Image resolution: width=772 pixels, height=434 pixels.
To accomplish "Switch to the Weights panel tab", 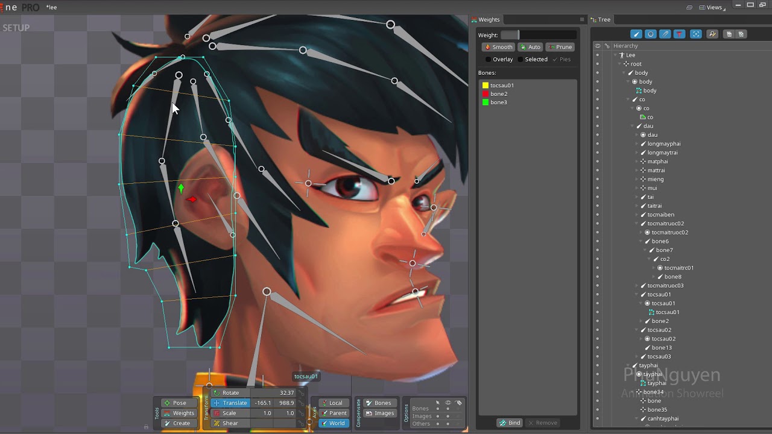I will point(486,20).
